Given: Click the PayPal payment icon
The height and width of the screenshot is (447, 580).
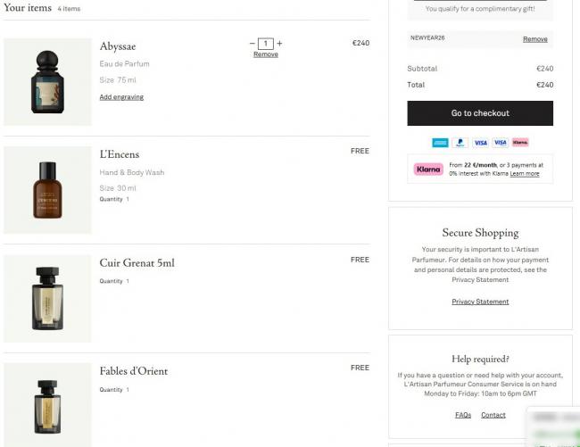Looking at the screenshot, I should tap(460, 143).
